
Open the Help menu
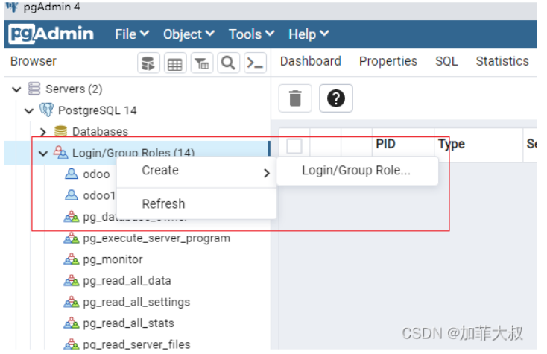309,34
